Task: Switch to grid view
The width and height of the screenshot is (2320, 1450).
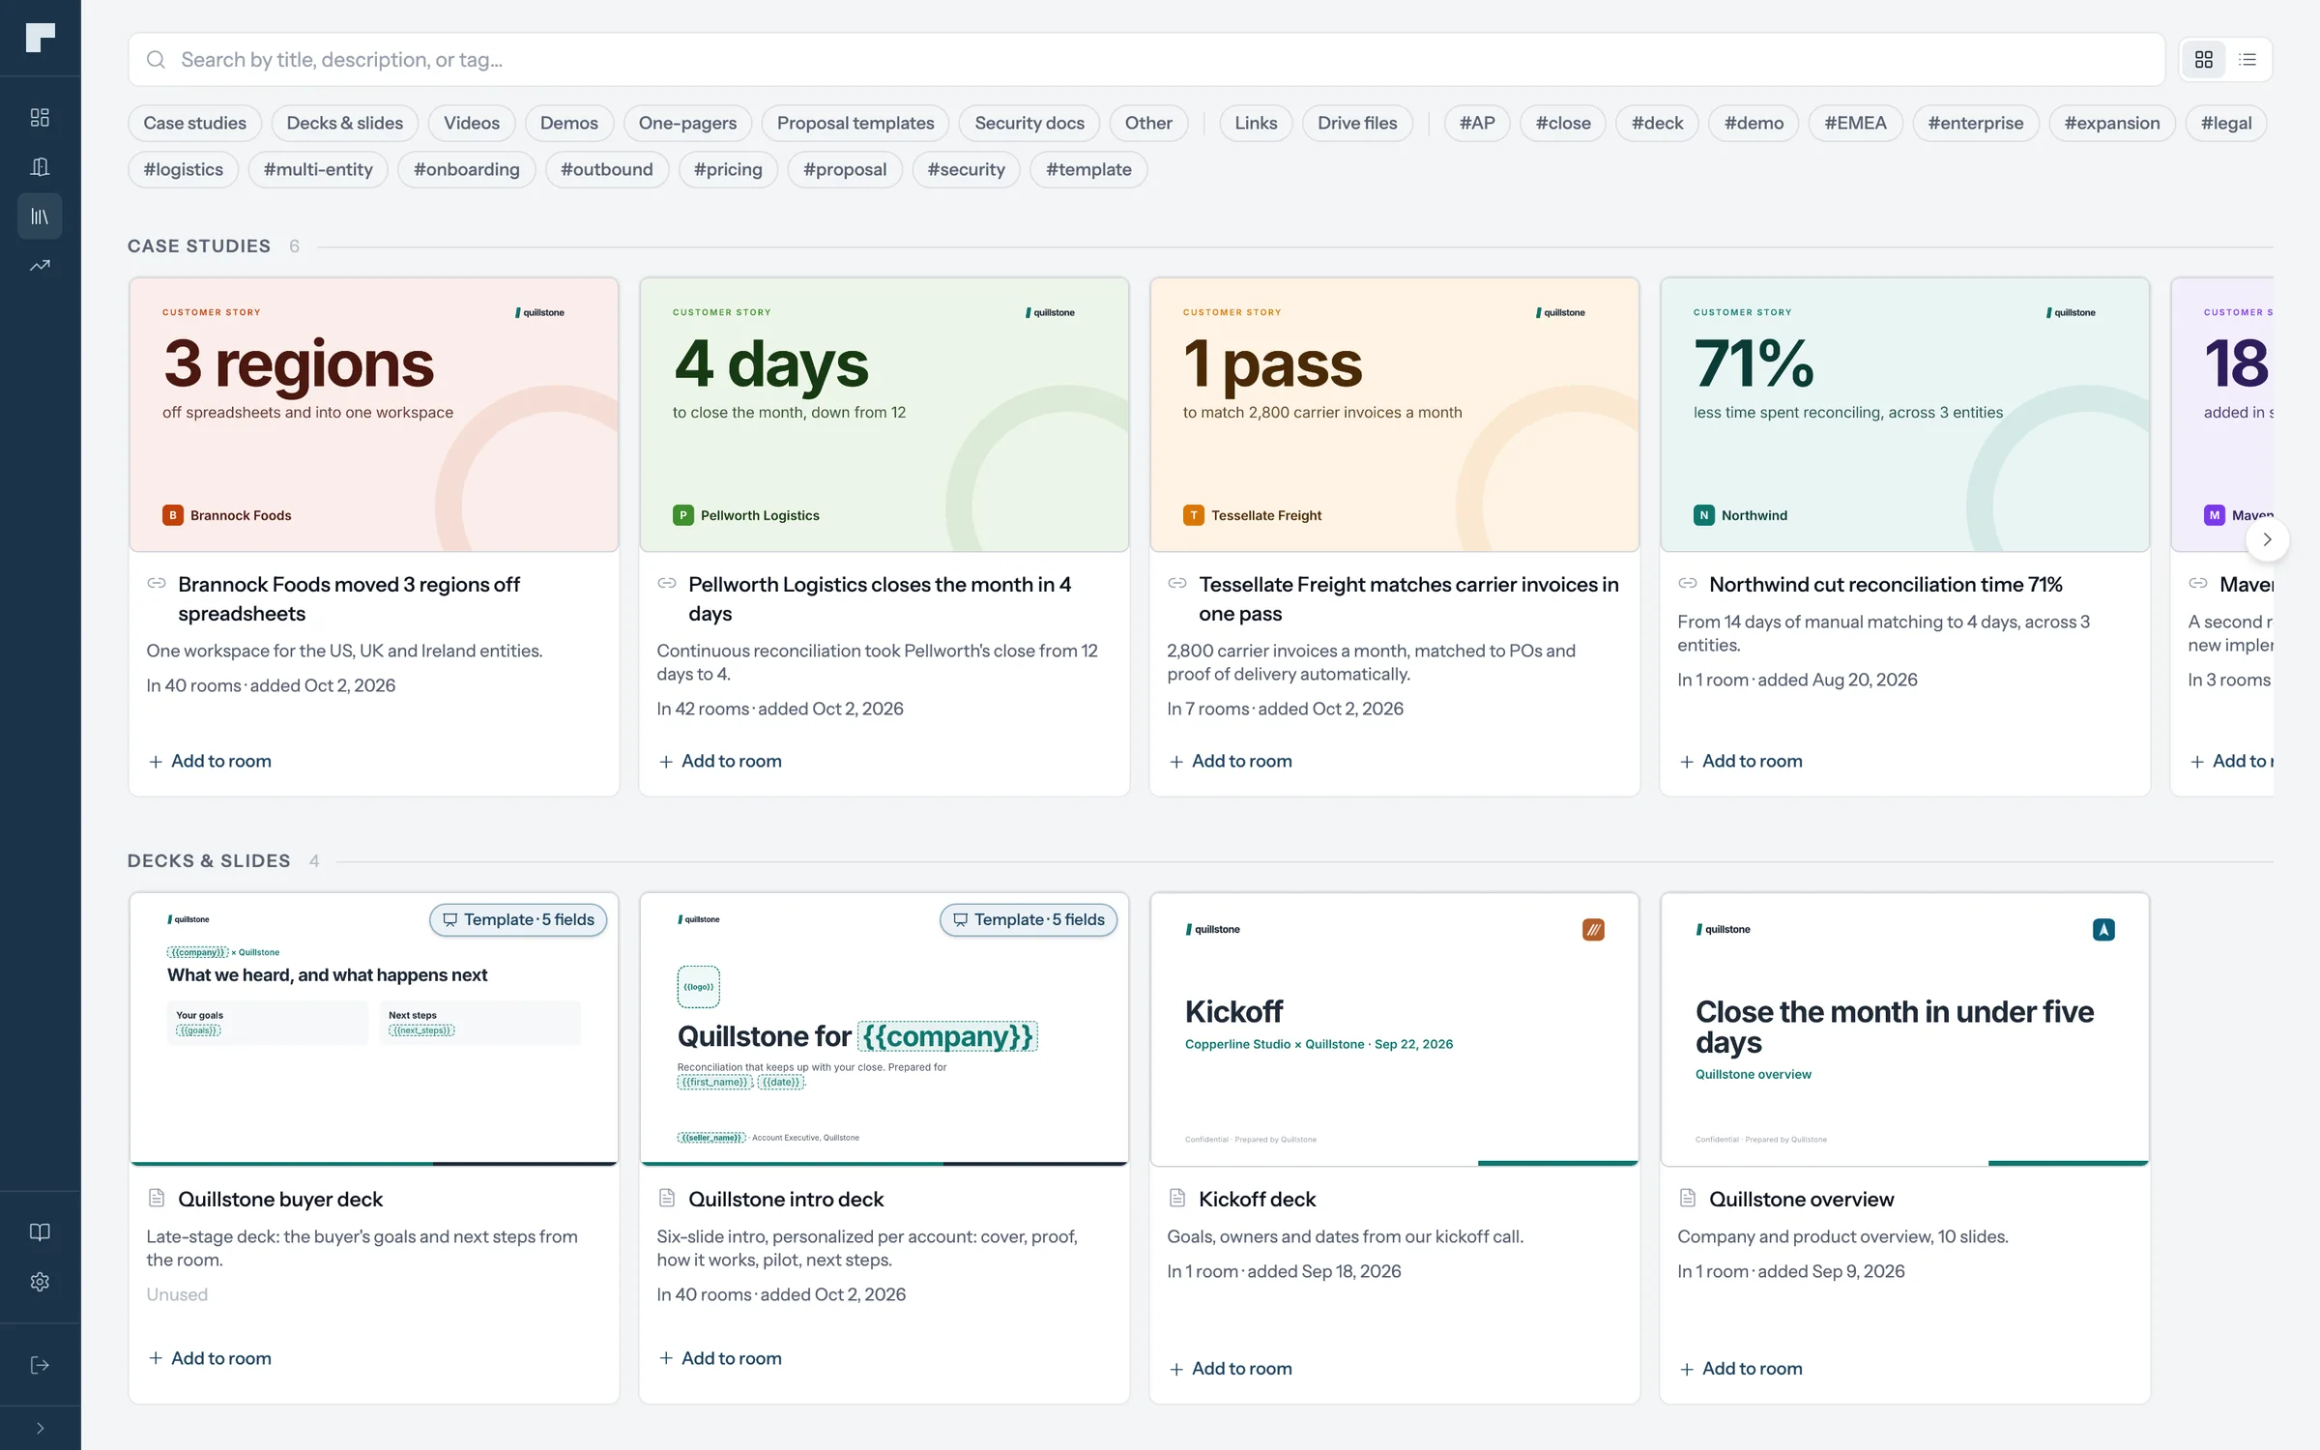Action: click(2204, 60)
